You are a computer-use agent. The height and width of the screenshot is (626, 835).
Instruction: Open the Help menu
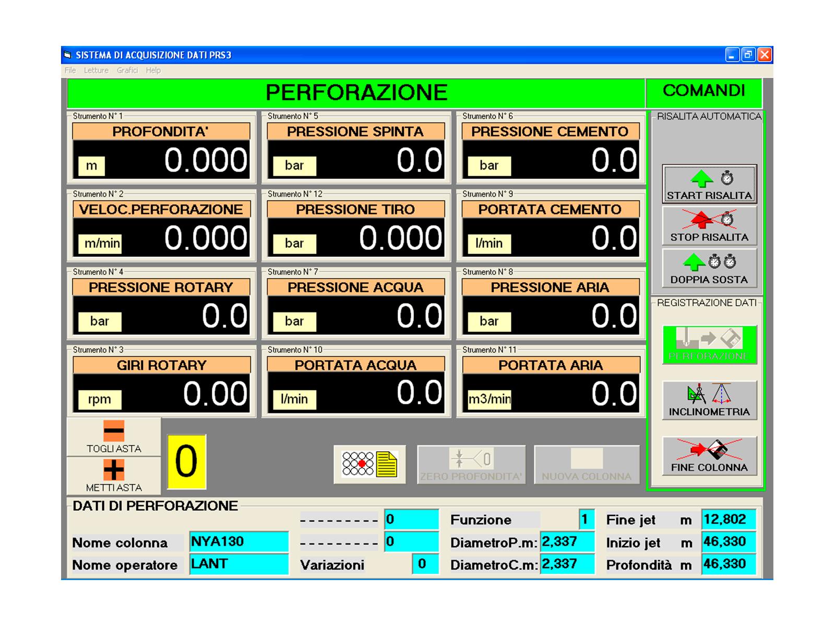153,70
